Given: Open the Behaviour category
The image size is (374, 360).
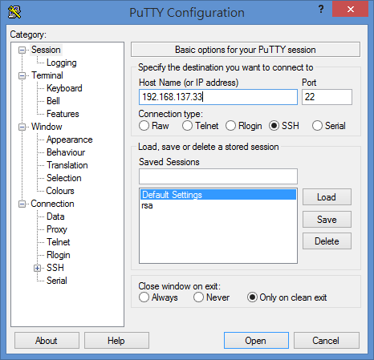Looking at the screenshot, I should 66,152.
